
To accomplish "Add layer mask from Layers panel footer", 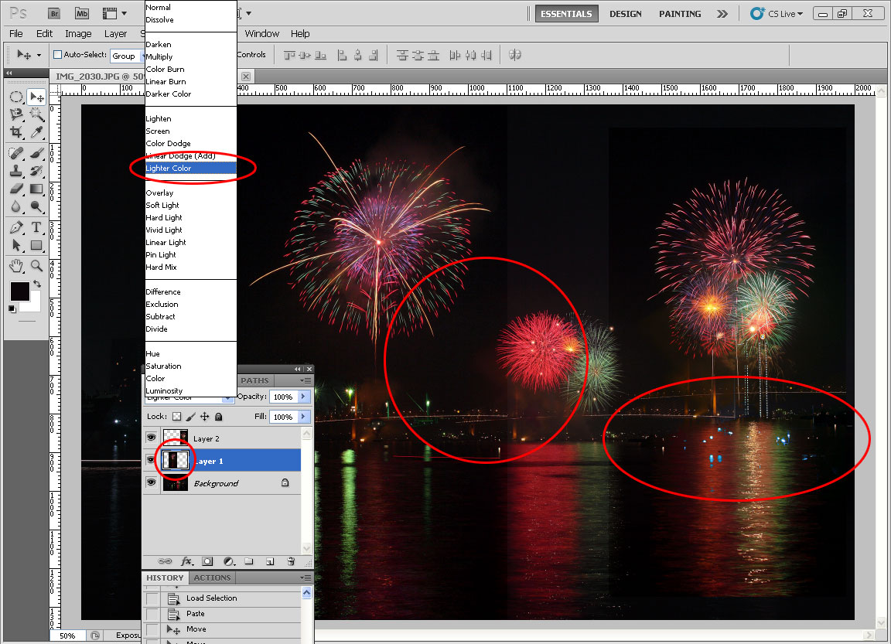I will 207,561.
